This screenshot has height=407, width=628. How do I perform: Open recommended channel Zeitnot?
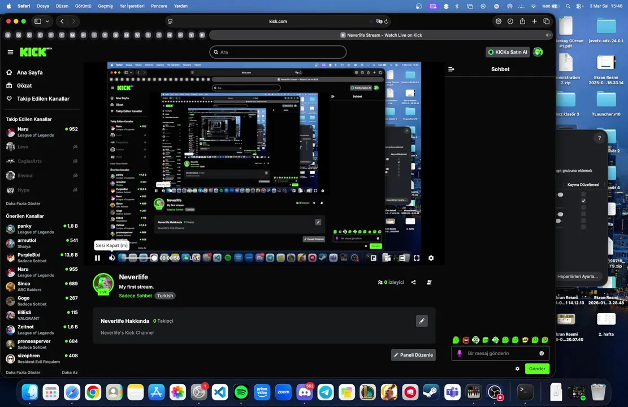pyautogui.click(x=42, y=330)
